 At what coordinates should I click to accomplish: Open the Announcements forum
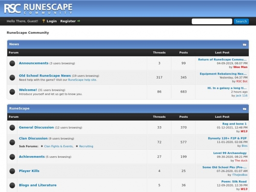pos(34,63)
